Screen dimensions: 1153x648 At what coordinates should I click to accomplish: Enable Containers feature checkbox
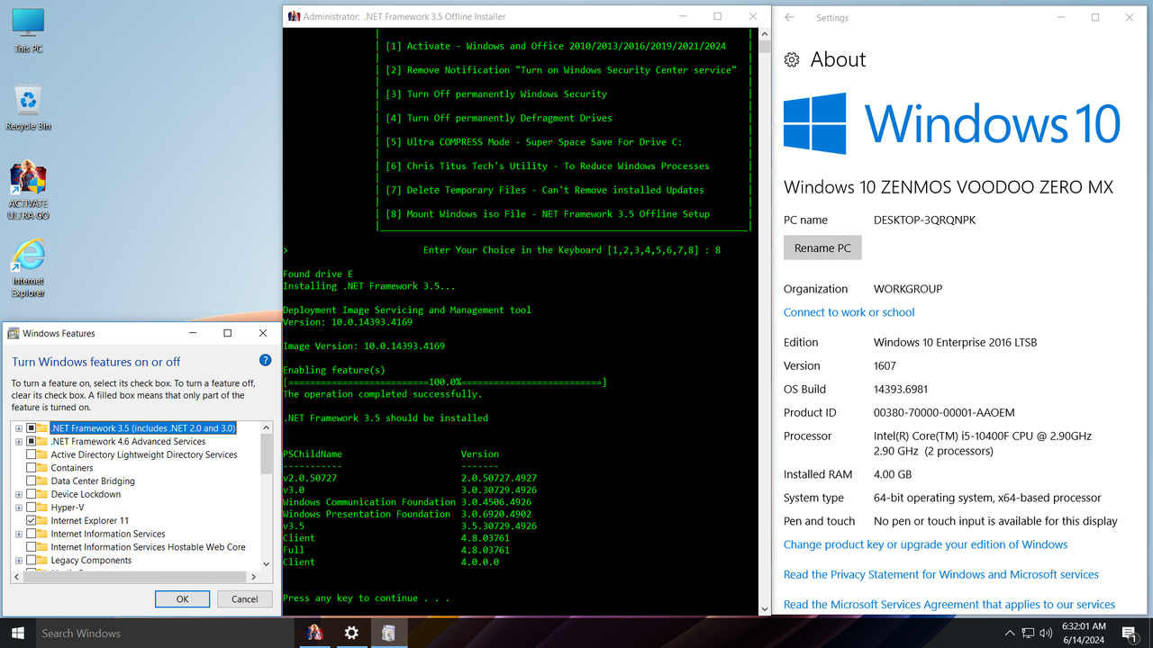(x=32, y=468)
